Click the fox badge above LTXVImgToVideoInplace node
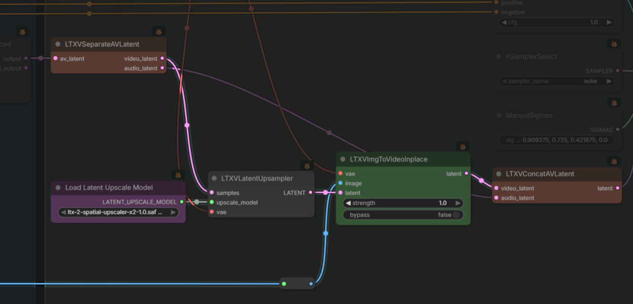This screenshot has width=633, height=304. [x=462, y=147]
